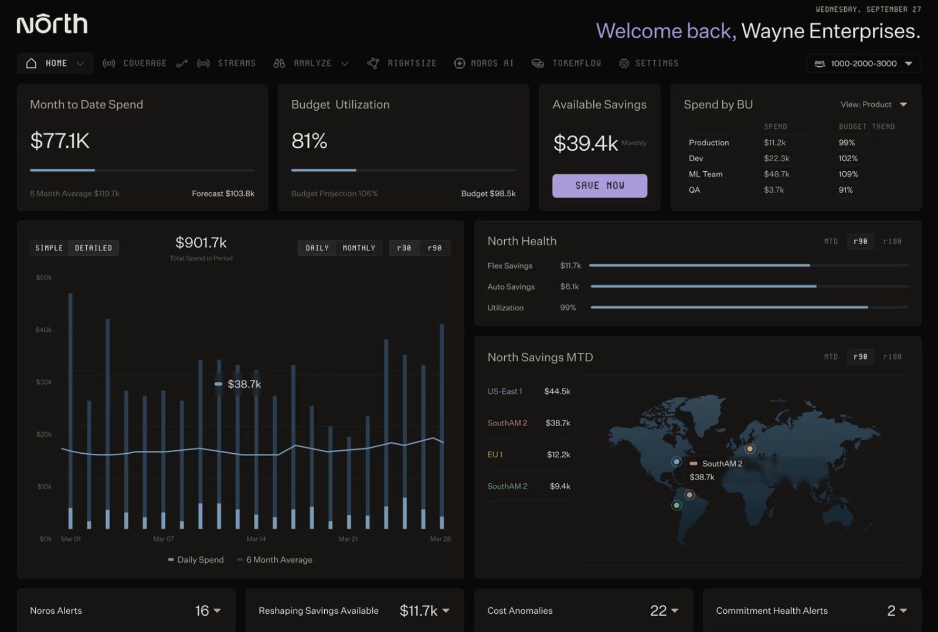
Task: Click the $38.7k chart tooltip
Action: [238, 385]
